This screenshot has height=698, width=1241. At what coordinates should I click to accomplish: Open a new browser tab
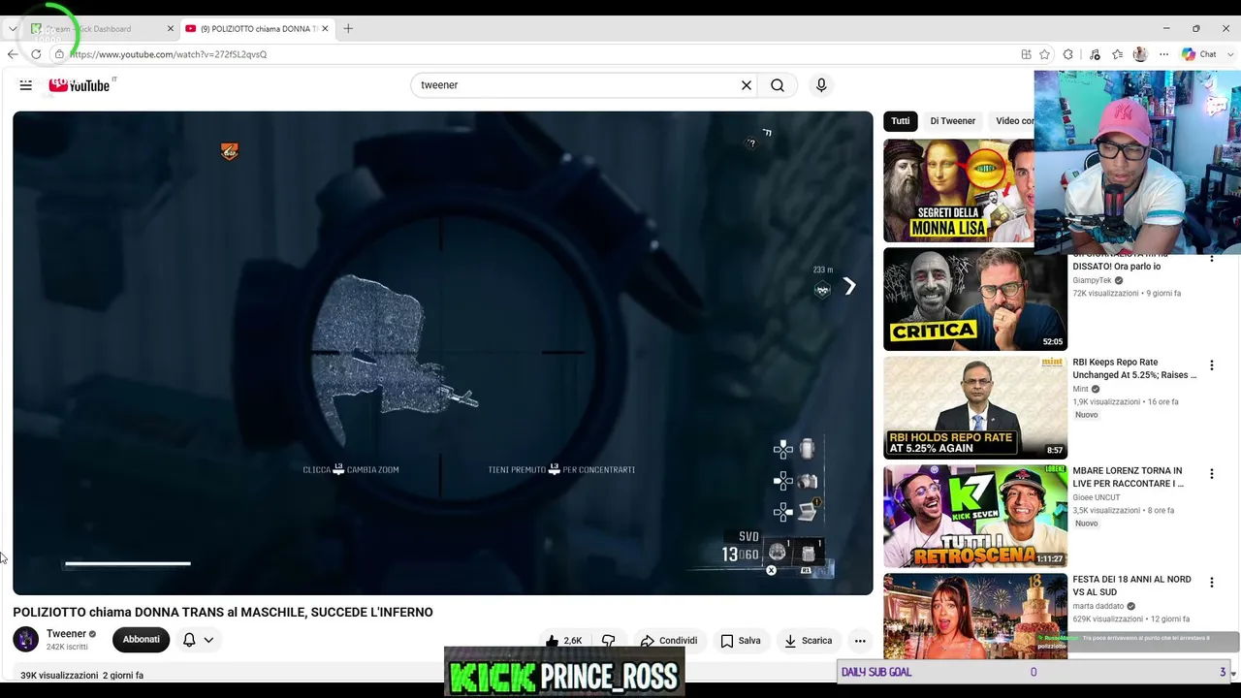348,29
